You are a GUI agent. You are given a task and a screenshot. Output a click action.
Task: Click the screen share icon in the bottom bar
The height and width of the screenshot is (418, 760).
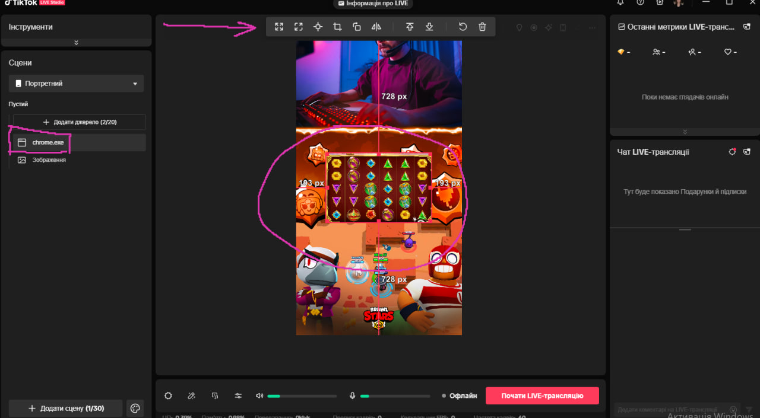point(215,395)
